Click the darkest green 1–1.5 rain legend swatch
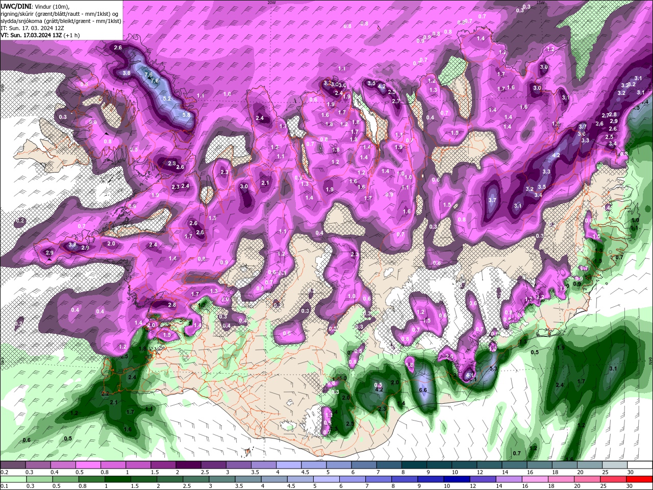Viewport: 653px width, 490px height. pos(117,479)
